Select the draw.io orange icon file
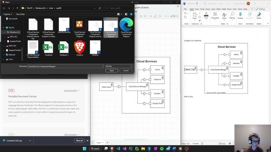This screenshot has height=152, width=271. [x=80, y=28]
